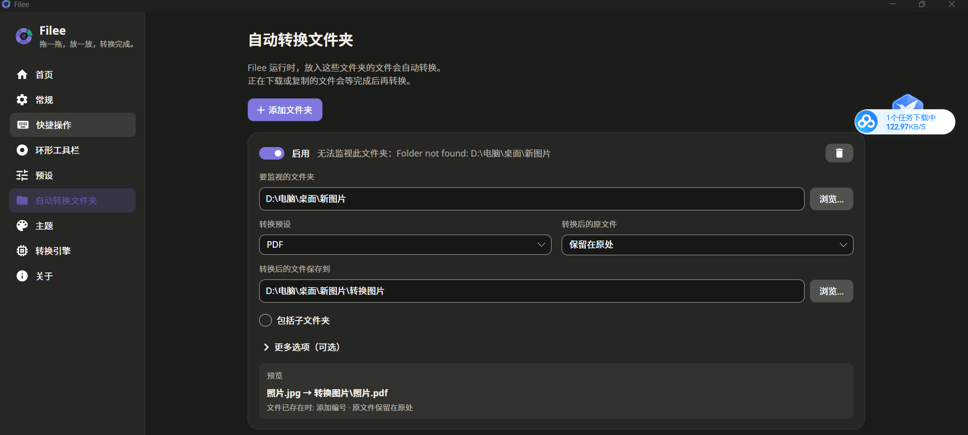Open 转换引擎 settings
Image resolution: width=968 pixels, height=435 pixels.
pyautogui.click(x=72, y=251)
